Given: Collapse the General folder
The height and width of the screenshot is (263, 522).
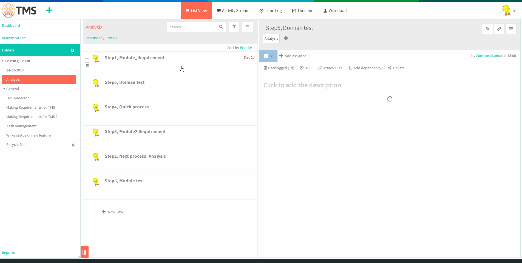Looking at the screenshot, I should (x=4, y=89).
